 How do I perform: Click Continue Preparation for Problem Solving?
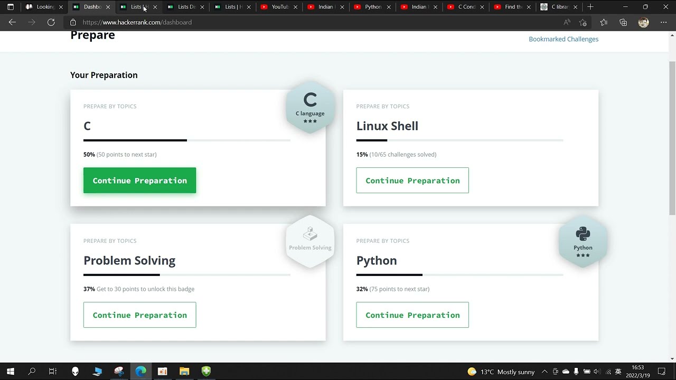tap(139, 315)
